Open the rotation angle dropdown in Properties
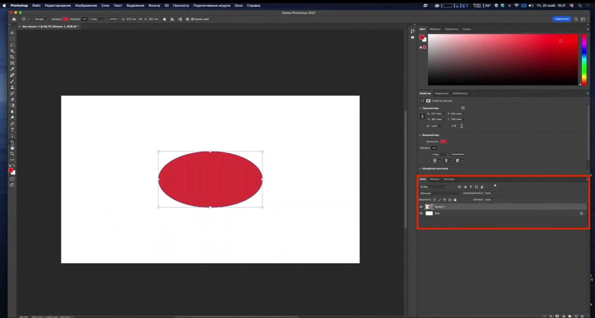This screenshot has height=318, width=595. 443,126
